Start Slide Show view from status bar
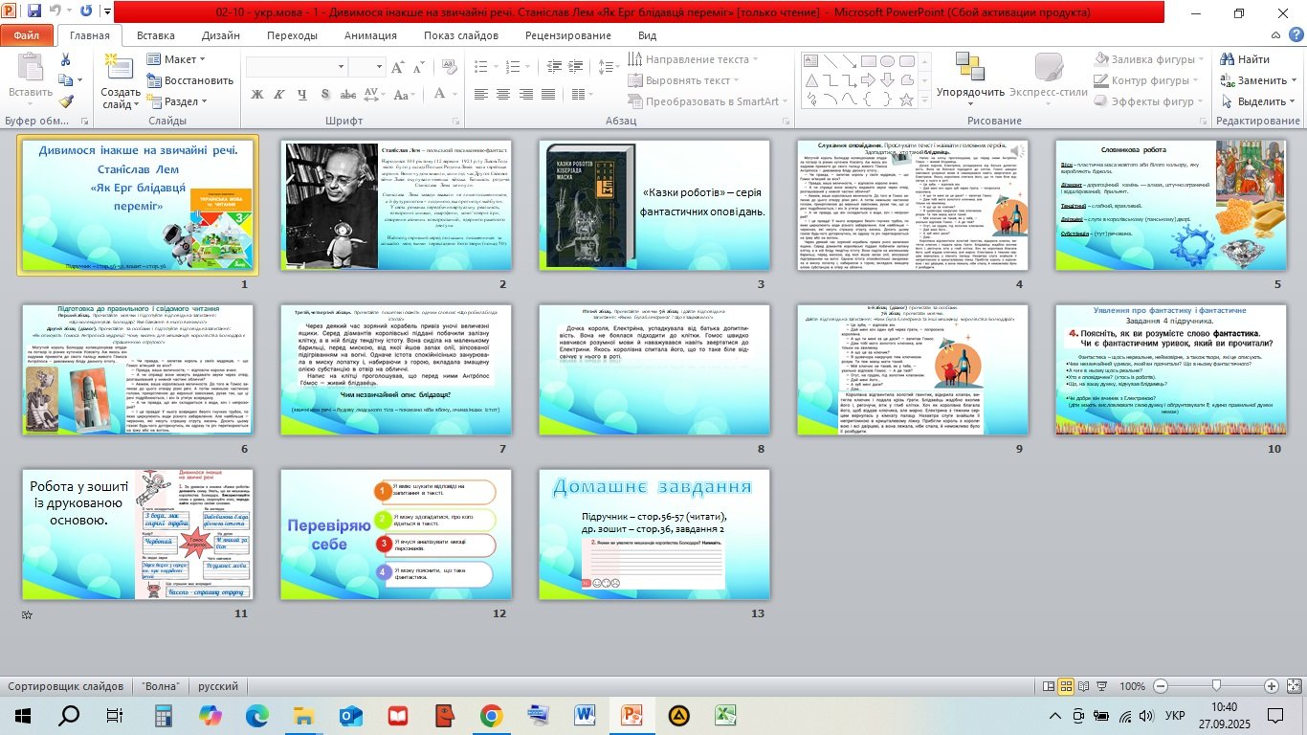This screenshot has height=735, width=1307. [x=1103, y=686]
